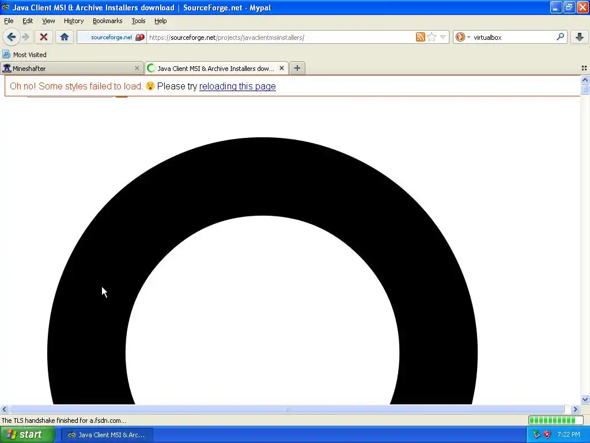Open the History menu
The height and width of the screenshot is (443, 590).
pyautogui.click(x=73, y=21)
